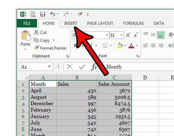Open the Copy options dropdown arrow
The height and width of the screenshot is (136, 174).
point(54,40)
